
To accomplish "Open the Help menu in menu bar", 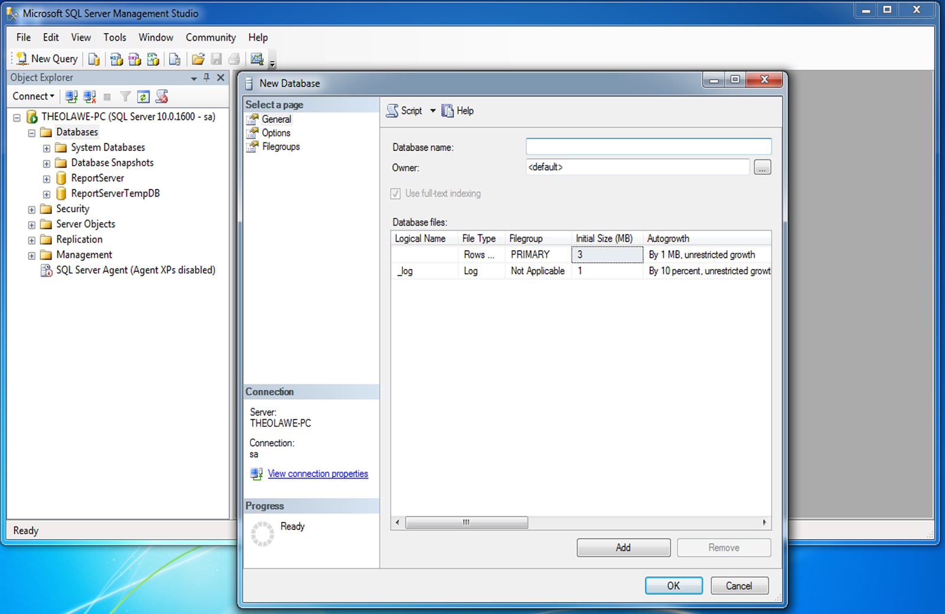I will click(x=258, y=37).
